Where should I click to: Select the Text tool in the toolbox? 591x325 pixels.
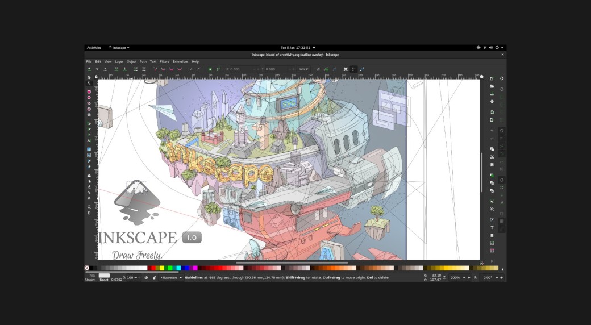click(89, 141)
